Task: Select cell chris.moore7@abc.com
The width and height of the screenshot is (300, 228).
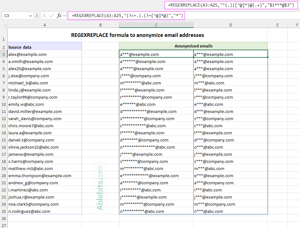Action: tap(45, 126)
